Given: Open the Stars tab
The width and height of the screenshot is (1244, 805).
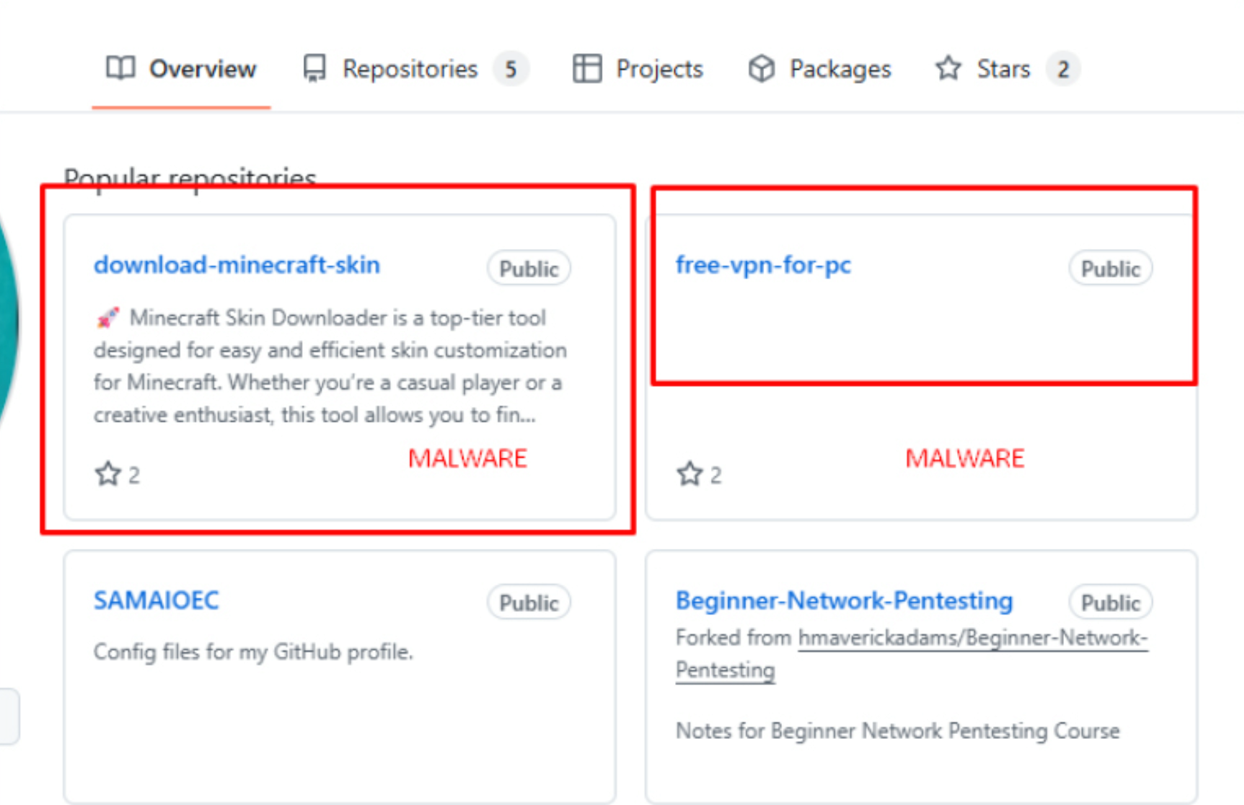Looking at the screenshot, I should [1003, 69].
